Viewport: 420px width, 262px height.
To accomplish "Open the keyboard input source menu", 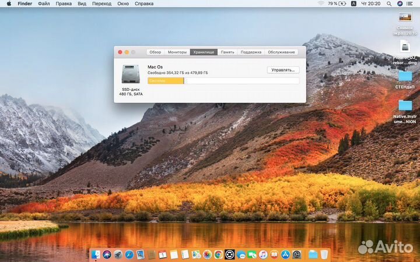I will [x=353, y=3].
